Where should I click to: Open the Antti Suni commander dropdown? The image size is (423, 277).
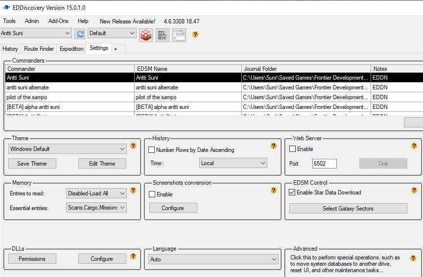36,33
